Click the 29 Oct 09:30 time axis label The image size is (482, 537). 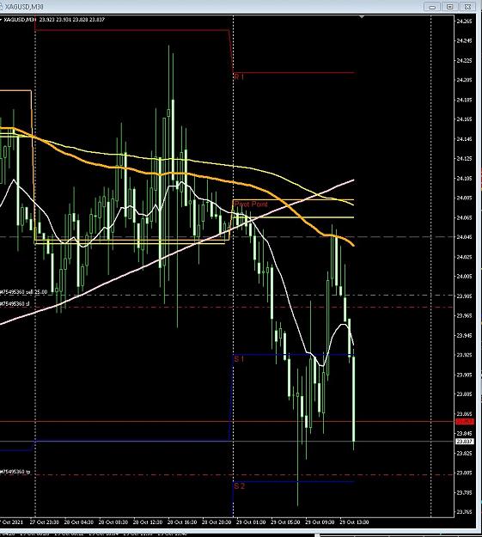(320, 522)
